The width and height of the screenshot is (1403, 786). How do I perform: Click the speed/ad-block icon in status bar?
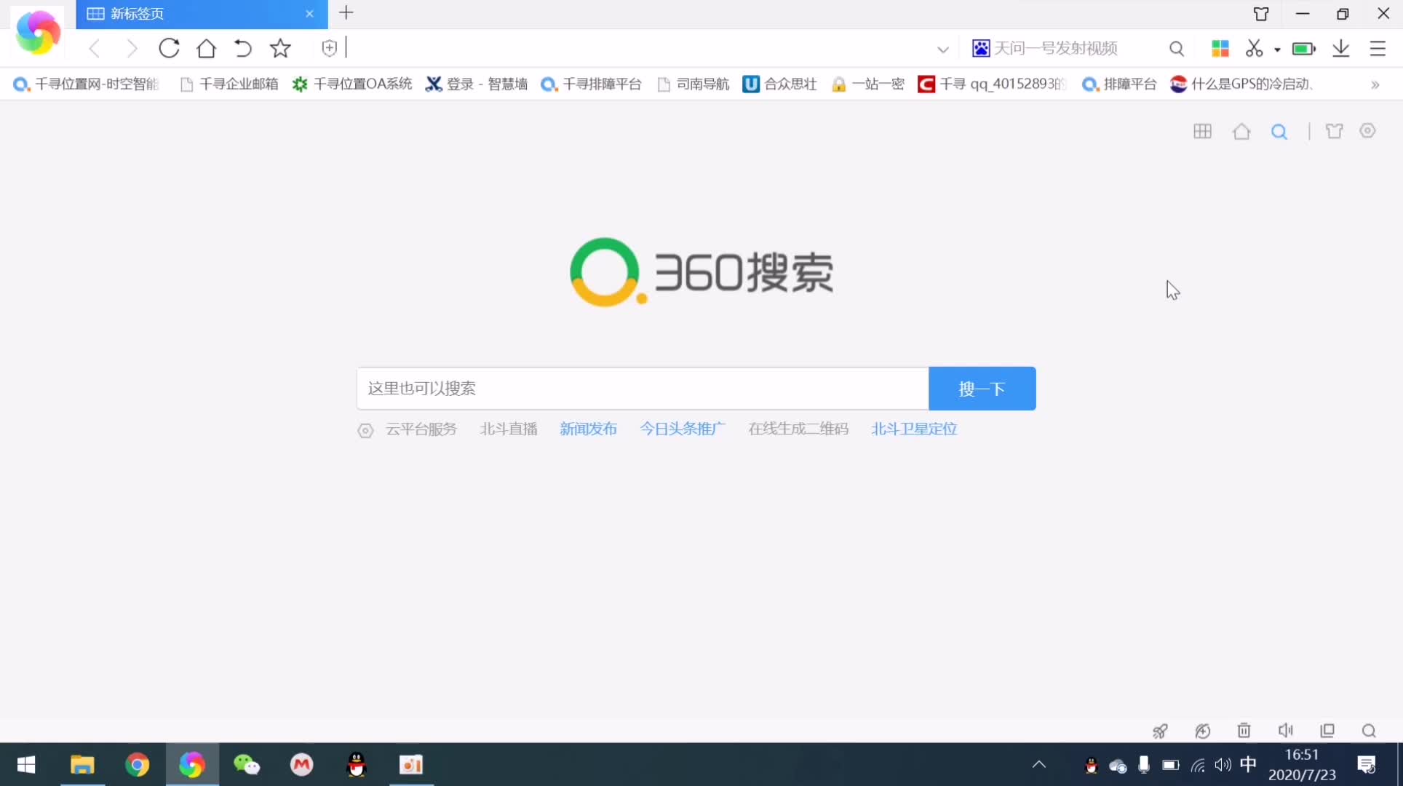(1202, 731)
